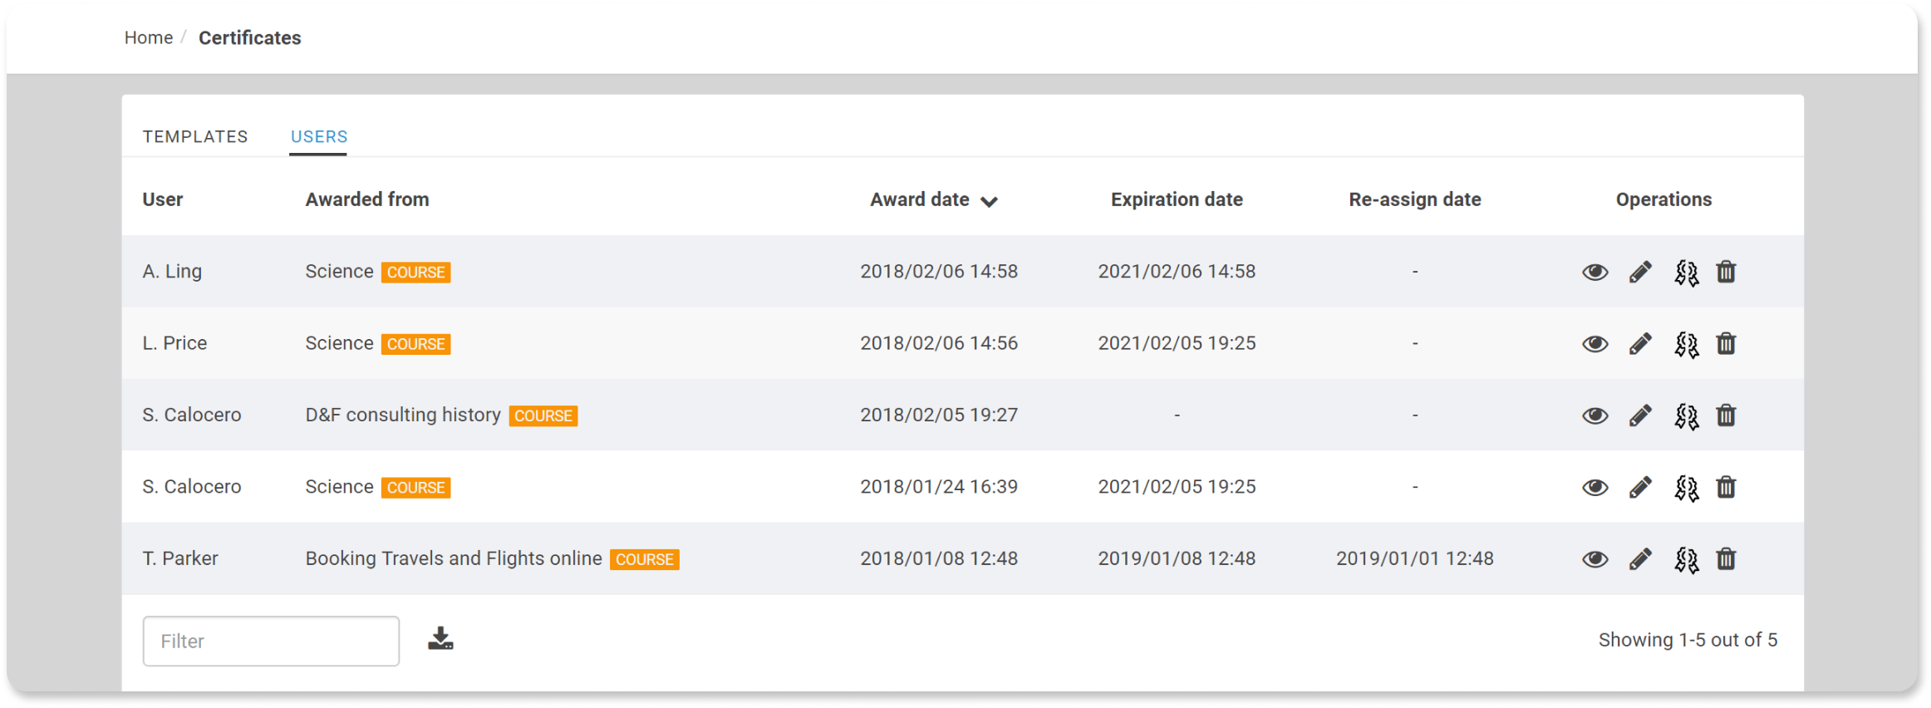Delete A. Ling's certificate with trash icon

click(x=1726, y=272)
